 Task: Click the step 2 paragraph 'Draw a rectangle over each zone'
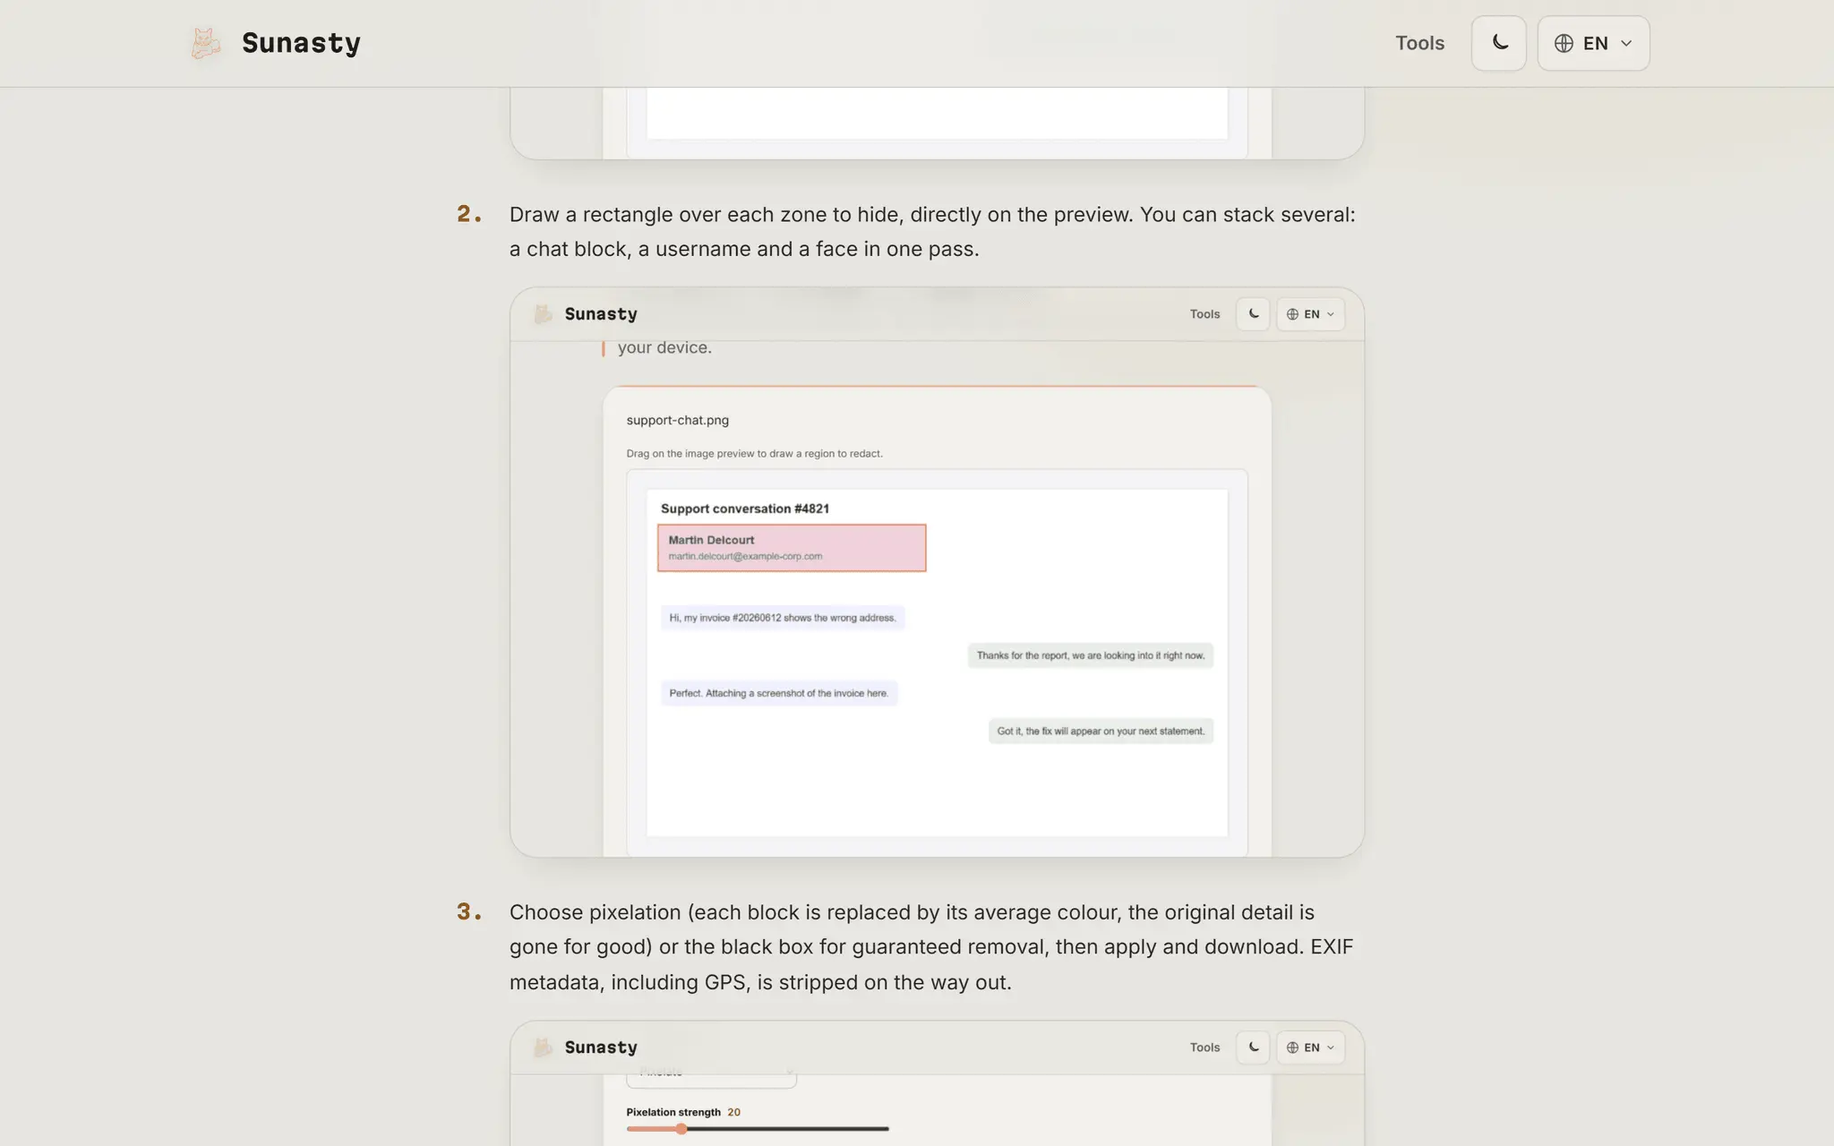[x=932, y=232]
